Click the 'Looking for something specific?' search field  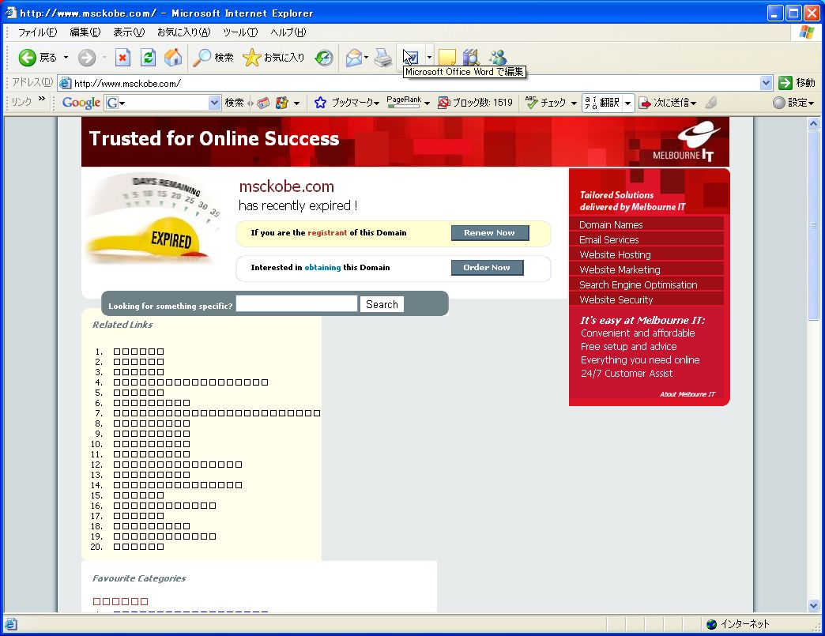297,303
